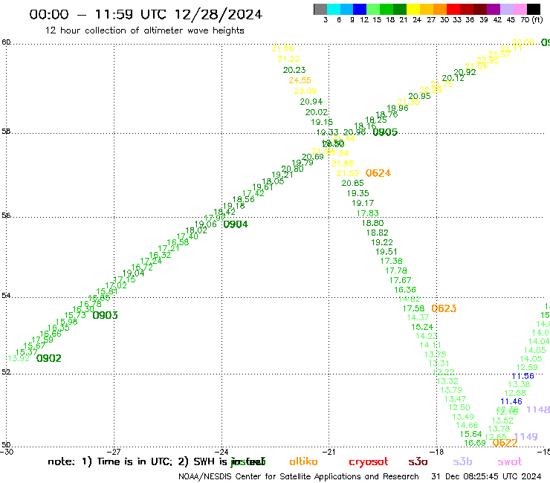Click the lavender 1149 time marker
This screenshot has width=550, height=483.
525,436
